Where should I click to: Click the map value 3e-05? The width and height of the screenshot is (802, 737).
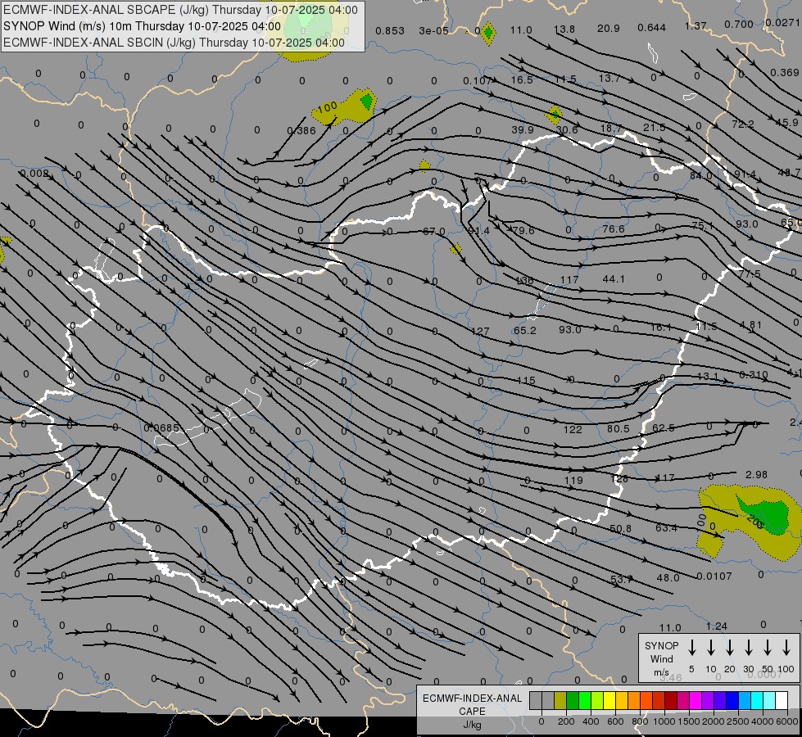click(x=433, y=31)
